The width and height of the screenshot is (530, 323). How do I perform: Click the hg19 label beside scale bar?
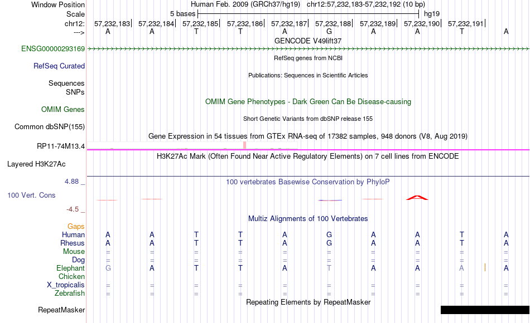click(x=432, y=14)
